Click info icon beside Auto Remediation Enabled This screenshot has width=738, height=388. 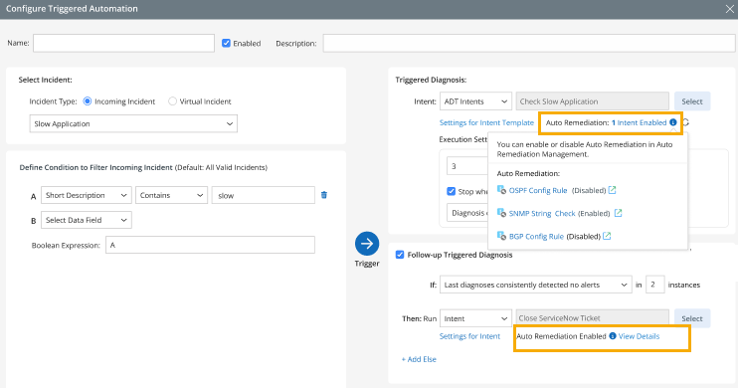pos(613,335)
